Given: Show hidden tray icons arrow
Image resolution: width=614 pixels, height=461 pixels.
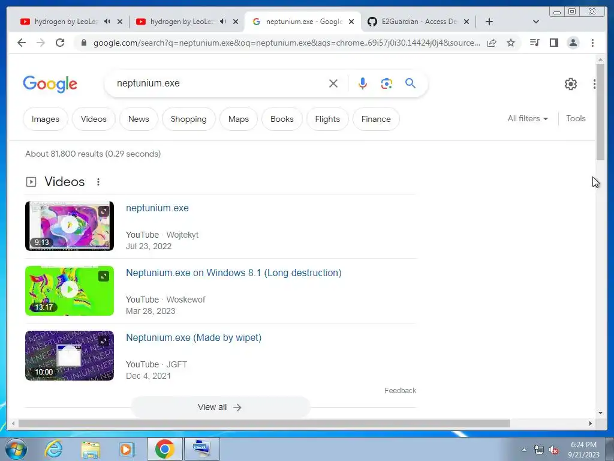Looking at the screenshot, I should pos(524,450).
